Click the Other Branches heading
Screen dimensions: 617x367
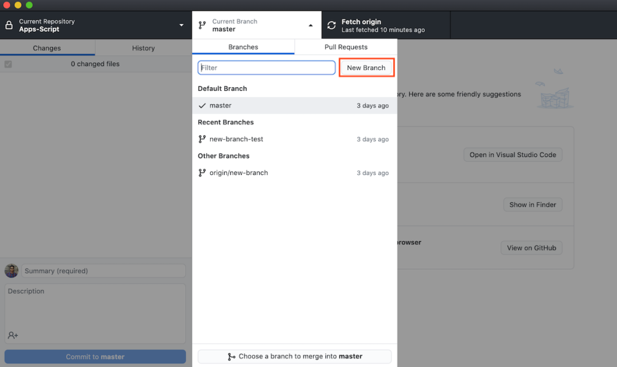coord(224,156)
